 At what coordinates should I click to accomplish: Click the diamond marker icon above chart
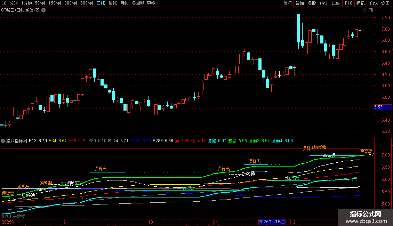[364, 10]
